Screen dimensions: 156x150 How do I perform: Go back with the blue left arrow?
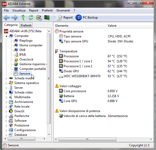click(7, 18)
